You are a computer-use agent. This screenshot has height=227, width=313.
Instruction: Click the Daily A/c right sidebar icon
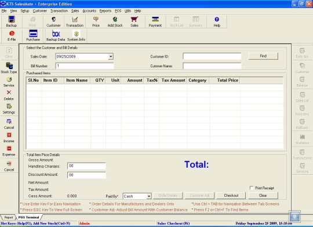click(x=302, y=53)
